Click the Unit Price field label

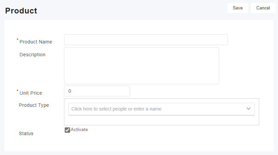pyautogui.click(x=31, y=93)
